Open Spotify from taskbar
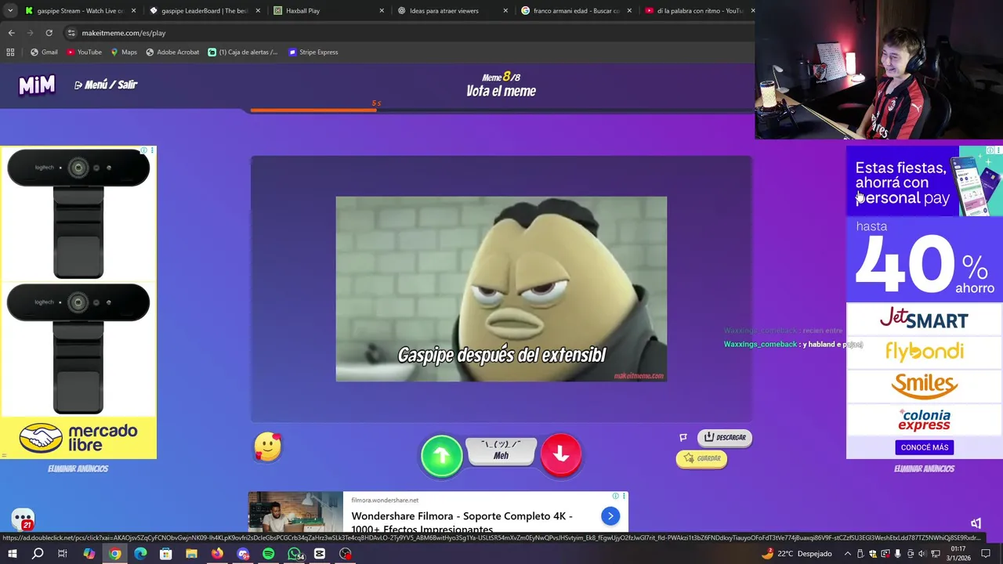The width and height of the screenshot is (1003, 564). click(x=268, y=554)
